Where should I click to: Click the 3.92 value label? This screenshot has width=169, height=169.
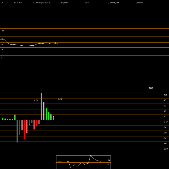tap(60, 99)
